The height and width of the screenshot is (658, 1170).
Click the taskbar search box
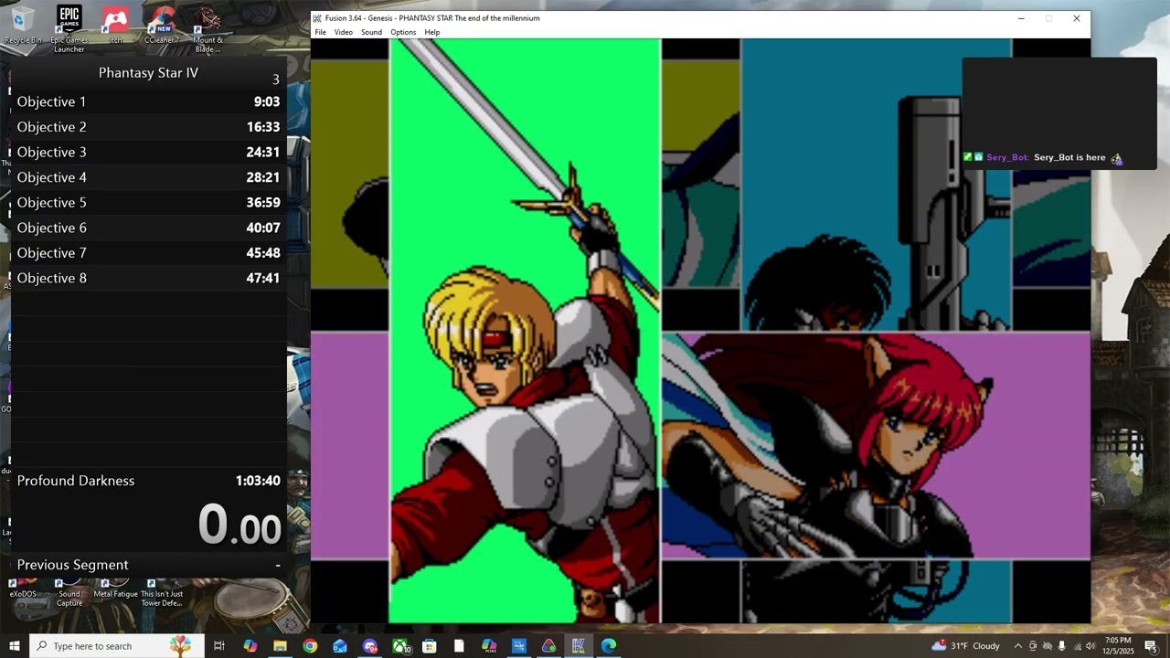(x=116, y=646)
